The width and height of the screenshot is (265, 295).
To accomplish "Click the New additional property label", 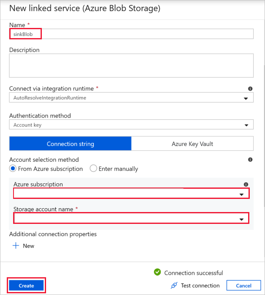I will [x=29, y=246].
